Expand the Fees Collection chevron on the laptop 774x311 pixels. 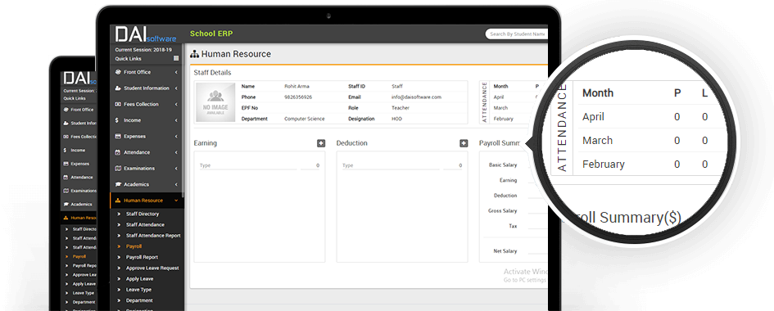(176, 104)
